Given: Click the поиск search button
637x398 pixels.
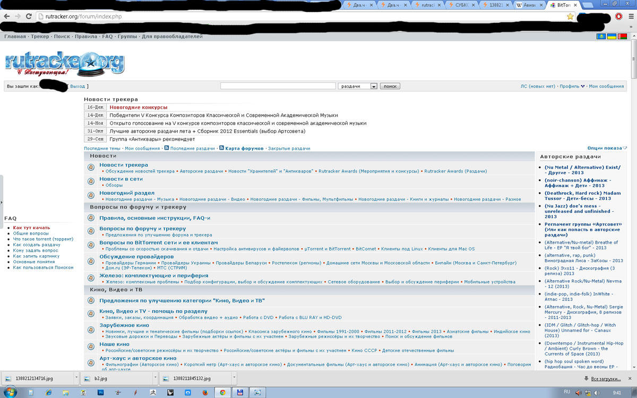Looking at the screenshot, I should pos(390,86).
